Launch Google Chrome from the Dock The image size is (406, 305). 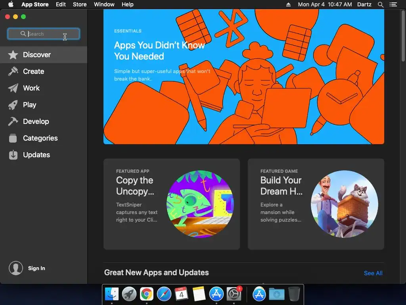[x=147, y=294]
